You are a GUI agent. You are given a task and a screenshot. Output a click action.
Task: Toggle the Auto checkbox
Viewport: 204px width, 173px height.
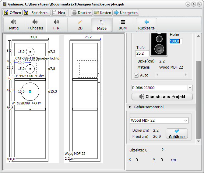click(x=136, y=75)
